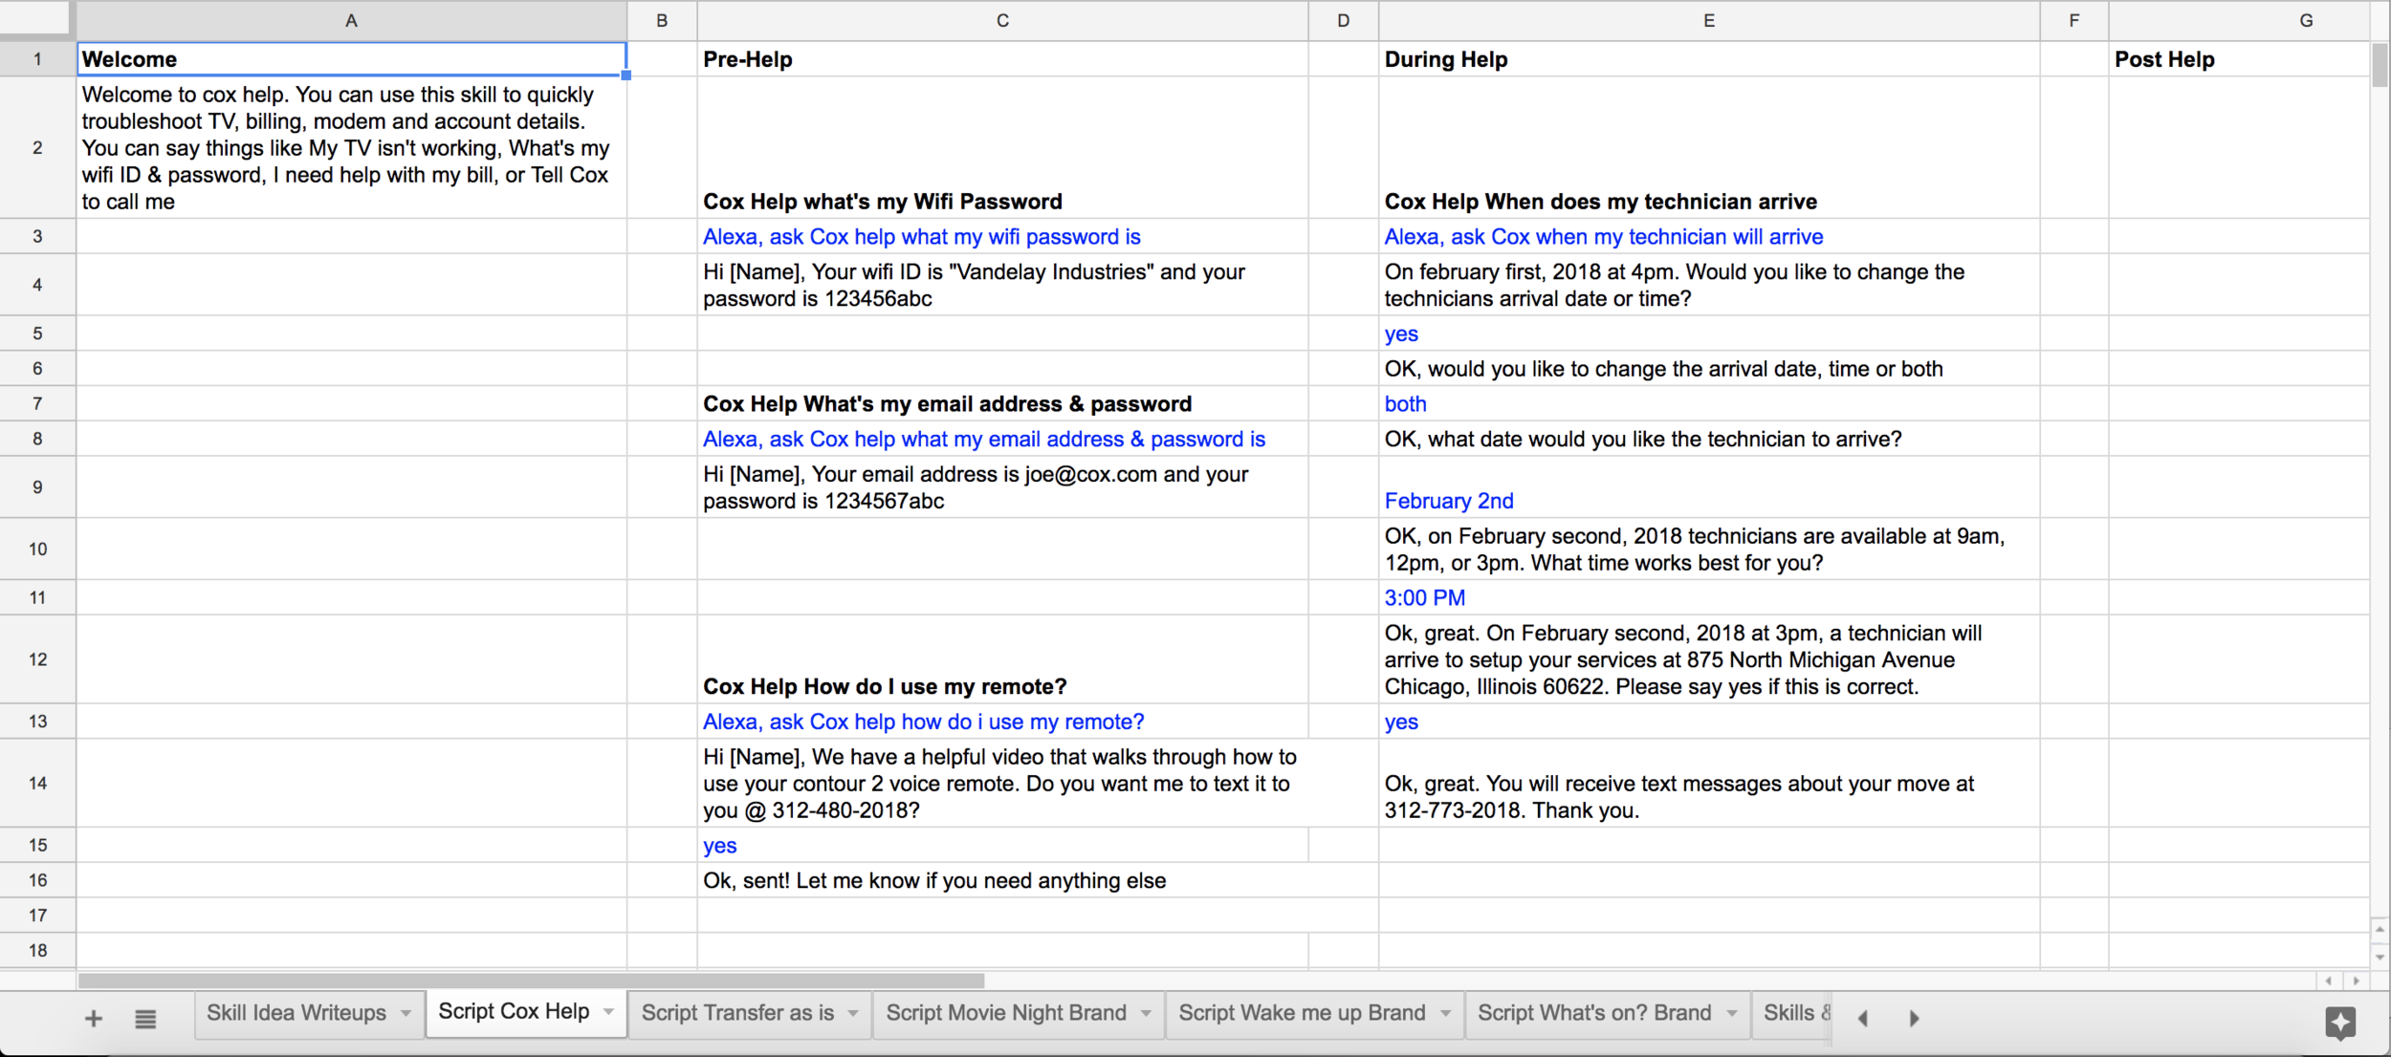Select column E header
The width and height of the screenshot is (2391, 1057).
(1709, 20)
